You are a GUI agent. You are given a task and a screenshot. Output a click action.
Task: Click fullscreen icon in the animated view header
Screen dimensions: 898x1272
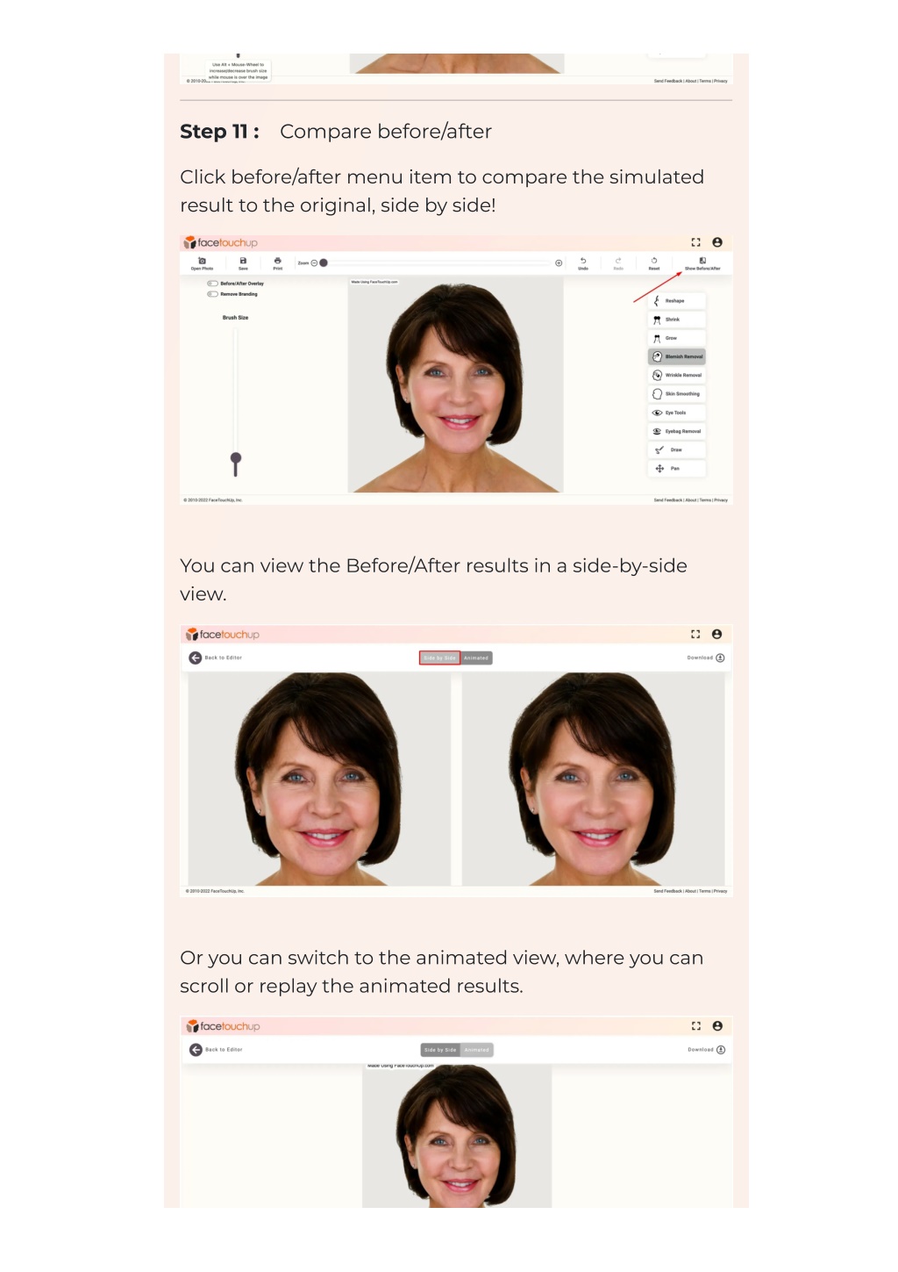[696, 1026]
